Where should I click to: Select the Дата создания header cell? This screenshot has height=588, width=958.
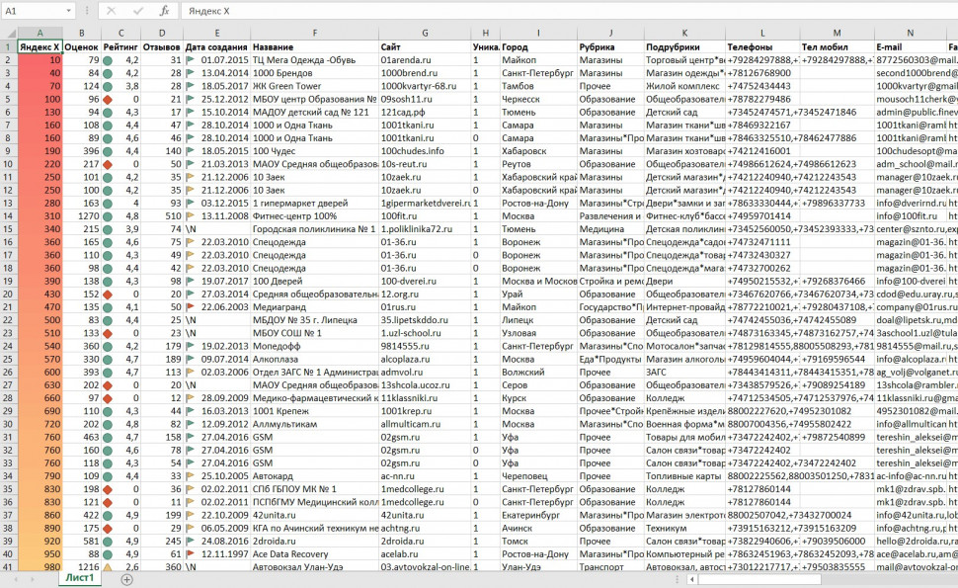coord(217,46)
